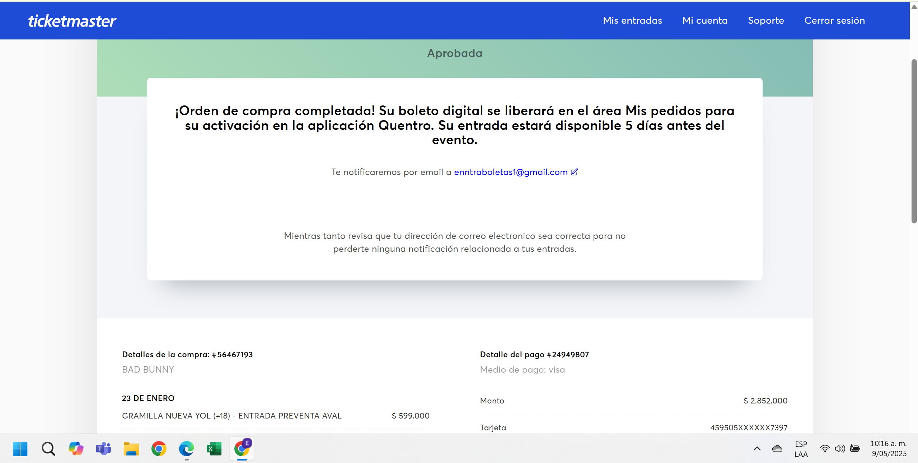Image resolution: width=918 pixels, height=463 pixels.
Task: Click Cerrar sesión to log out
Action: 834,20
